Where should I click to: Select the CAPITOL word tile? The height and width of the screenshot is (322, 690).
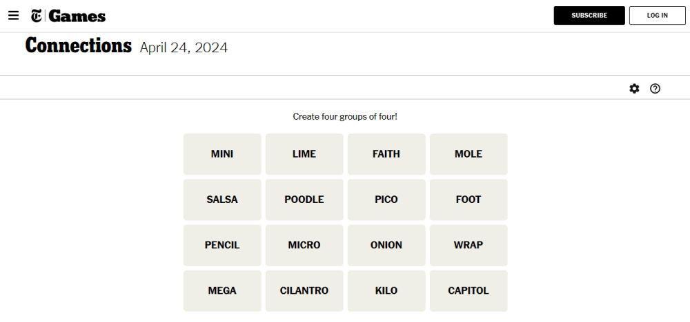pyautogui.click(x=469, y=291)
